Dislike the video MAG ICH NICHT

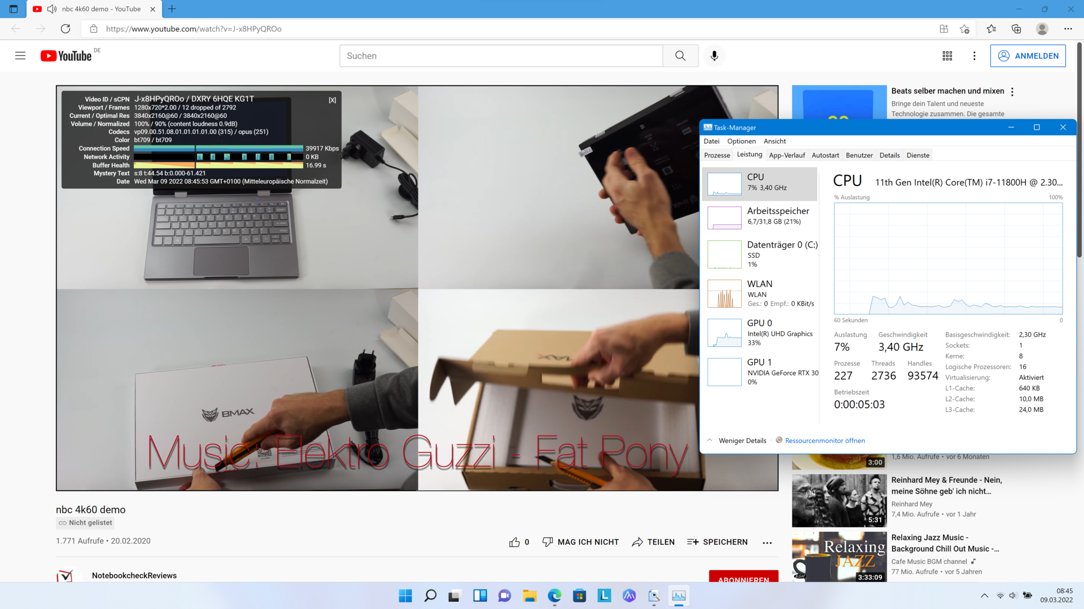coord(580,542)
